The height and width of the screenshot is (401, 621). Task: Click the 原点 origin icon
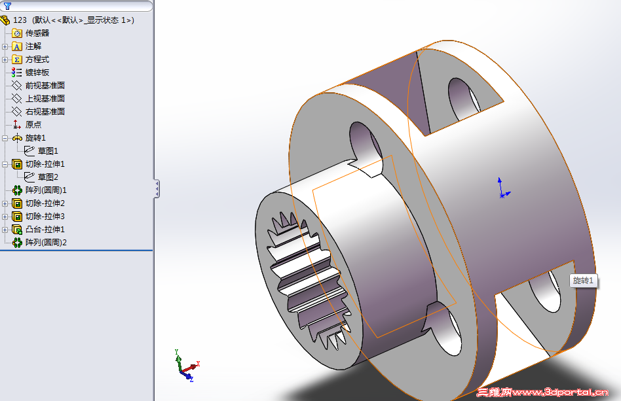(17, 124)
